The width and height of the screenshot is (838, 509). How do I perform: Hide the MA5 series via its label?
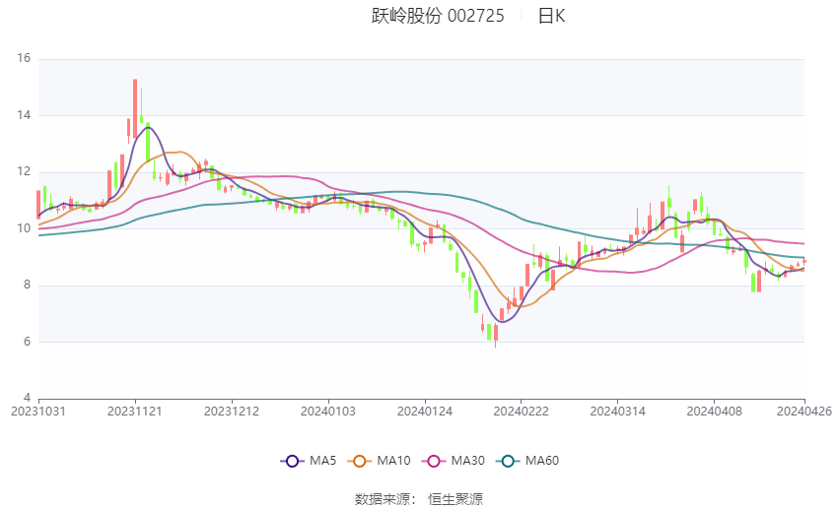pos(322,461)
